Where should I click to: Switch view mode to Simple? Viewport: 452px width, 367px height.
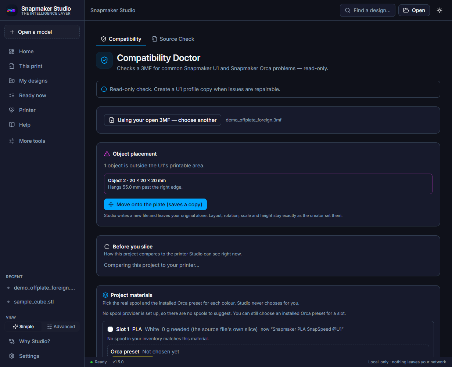pos(24,327)
